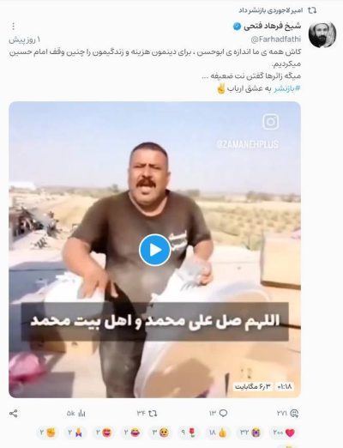Click the share icon below the video
343x448 pixels.
coord(14,414)
